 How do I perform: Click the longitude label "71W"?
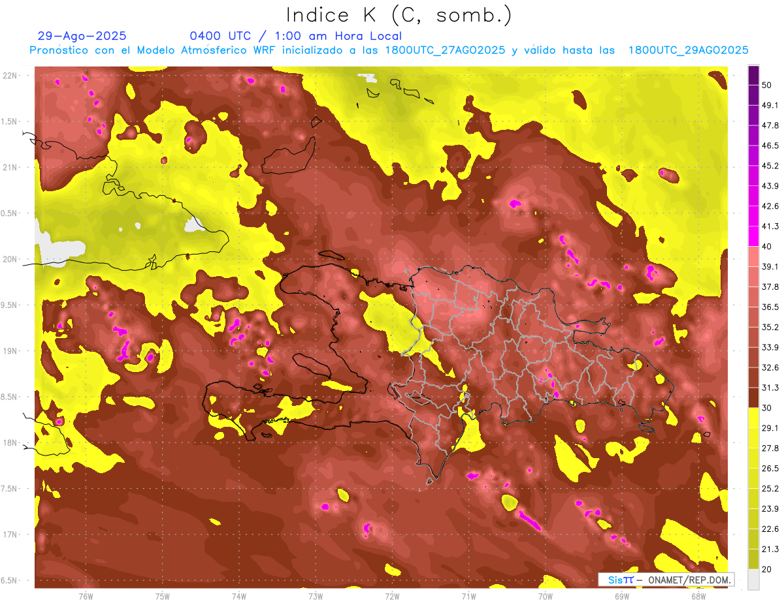[x=468, y=596]
